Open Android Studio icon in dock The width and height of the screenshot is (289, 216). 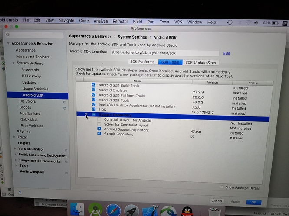(95, 210)
